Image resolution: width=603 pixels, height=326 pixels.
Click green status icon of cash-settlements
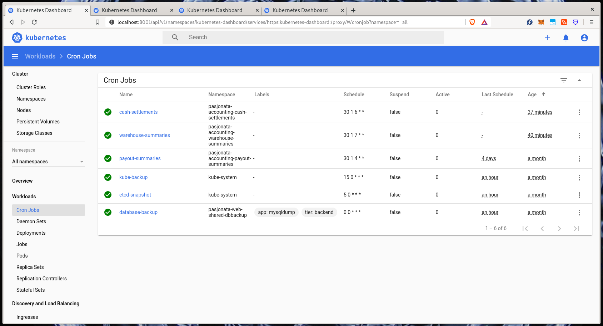click(x=108, y=112)
